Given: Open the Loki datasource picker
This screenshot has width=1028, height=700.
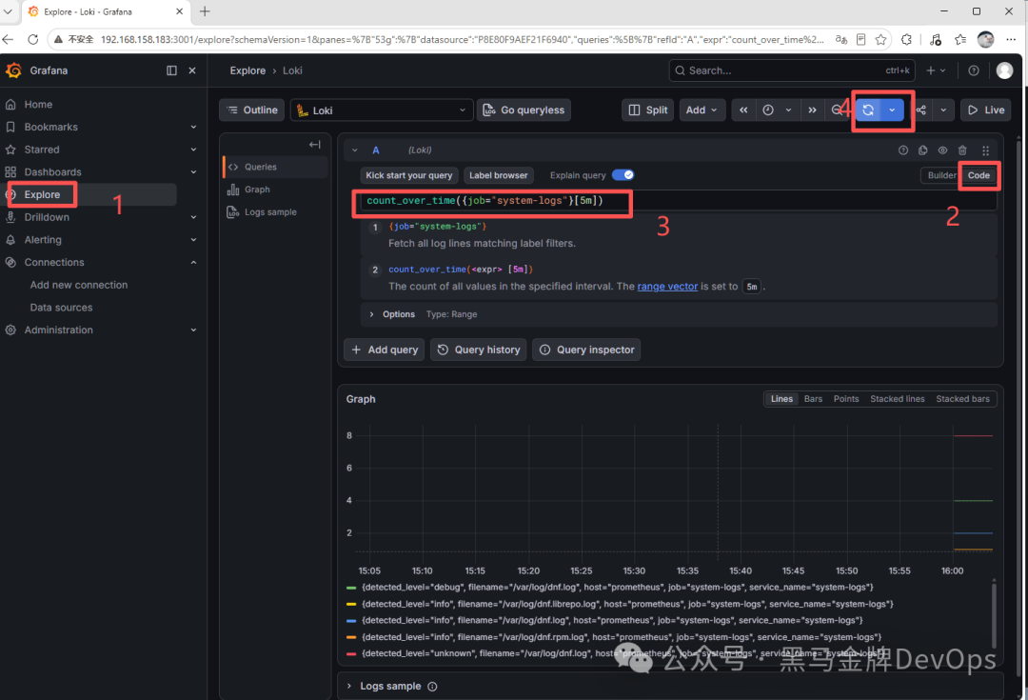Looking at the screenshot, I should coord(382,110).
